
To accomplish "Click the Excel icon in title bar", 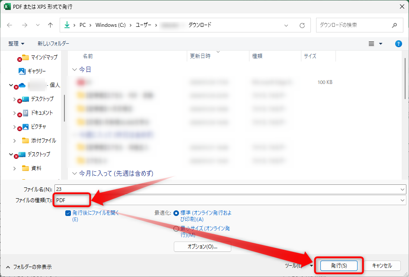I will click(7, 6).
